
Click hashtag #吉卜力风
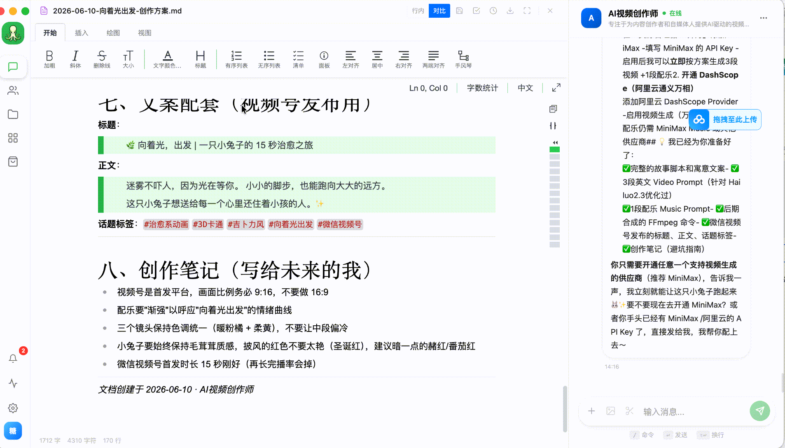[x=246, y=224]
